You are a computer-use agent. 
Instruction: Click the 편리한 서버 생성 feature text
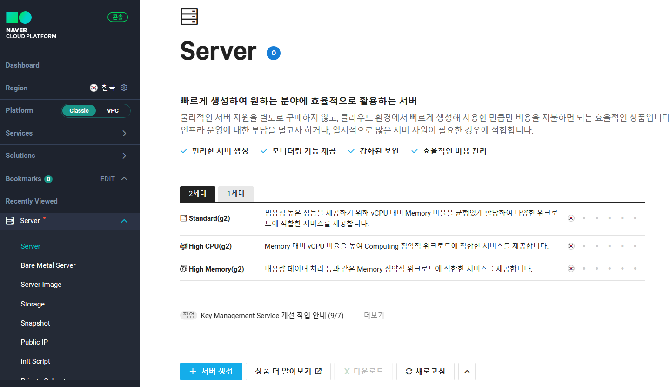[x=220, y=151]
